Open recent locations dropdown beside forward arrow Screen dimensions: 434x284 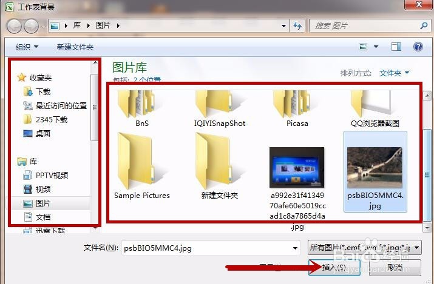tap(43, 27)
